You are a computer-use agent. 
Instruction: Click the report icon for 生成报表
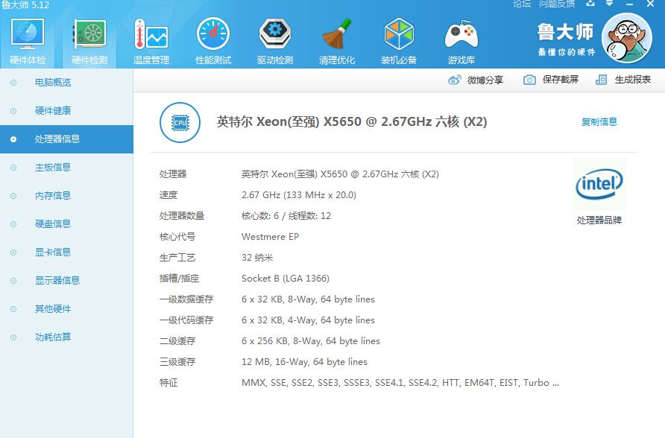point(601,80)
